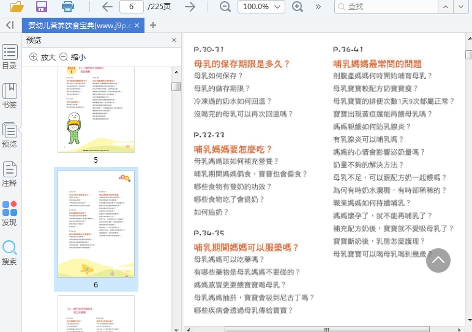
Task: Expand more toolbar options double chevron
Action: coord(318,7)
